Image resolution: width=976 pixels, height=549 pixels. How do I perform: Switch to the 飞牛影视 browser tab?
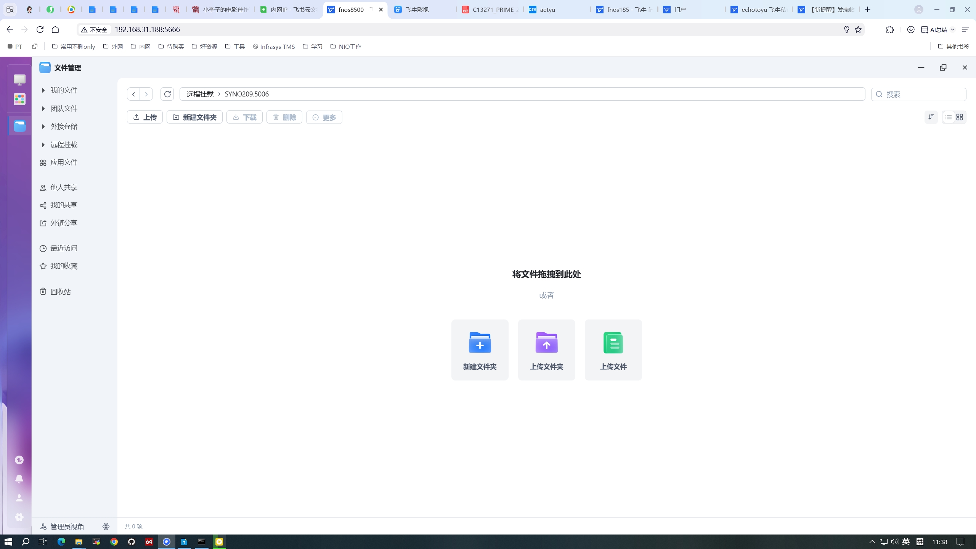click(x=417, y=10)
